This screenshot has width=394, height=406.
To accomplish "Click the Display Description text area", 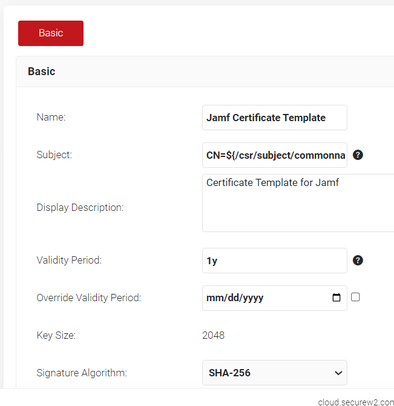I will (x=298, y=203).
